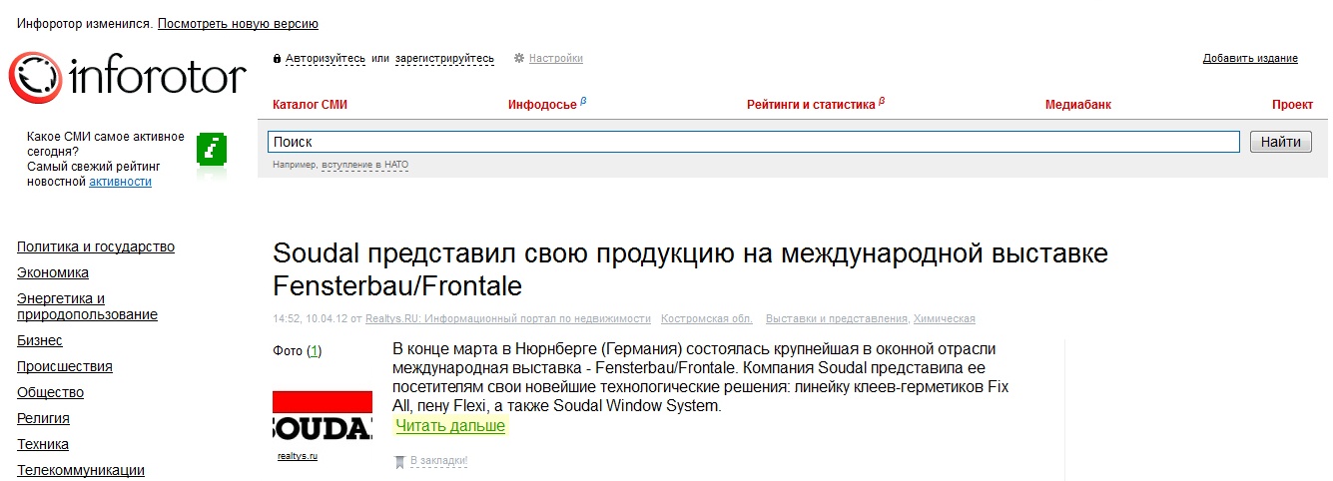Click the Найти search button
This screenshot has height=481, width=1333.
pos(1280,142)
